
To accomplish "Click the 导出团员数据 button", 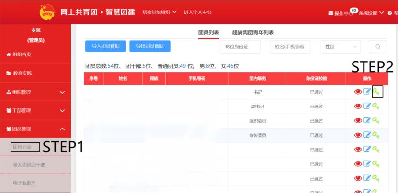I will click(150, 46).
